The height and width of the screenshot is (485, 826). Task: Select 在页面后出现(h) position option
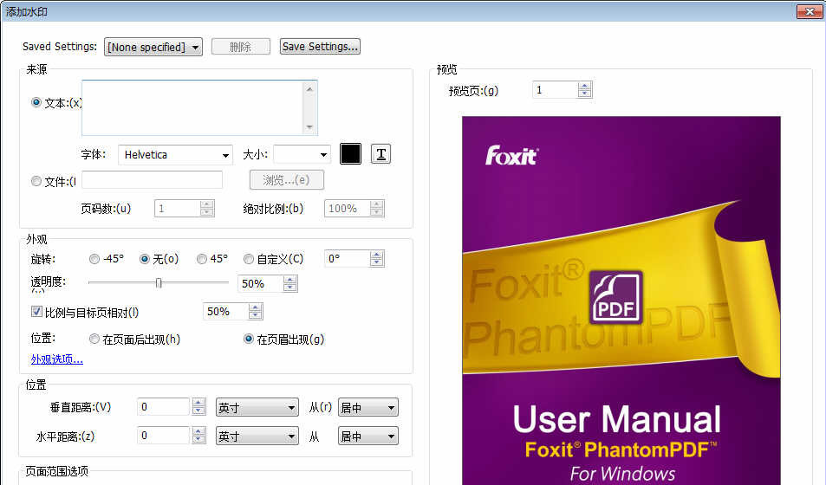(x=94, y=339)
